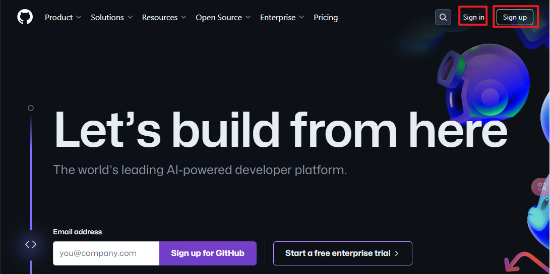Screen dimensions: 550x274
Task: Click the Sign in link
Action: (x=473, y=17)
